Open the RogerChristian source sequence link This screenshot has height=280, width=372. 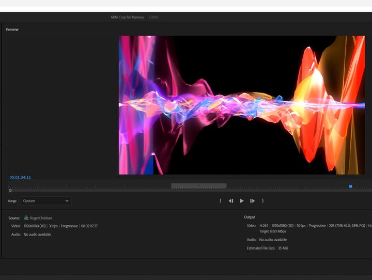[x=41, y=218]
